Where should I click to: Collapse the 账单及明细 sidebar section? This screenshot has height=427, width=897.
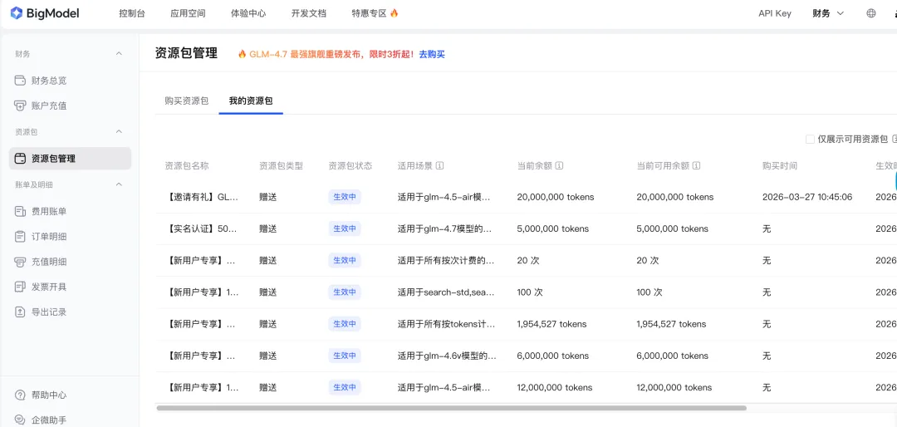(x=119, y=184)
